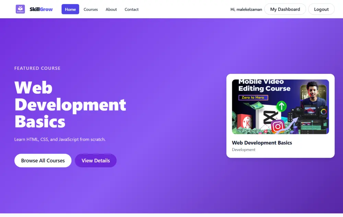Open the Courses page from the navbar
Viewport: 343px width, 217px height.
click(x=91, y=9)
